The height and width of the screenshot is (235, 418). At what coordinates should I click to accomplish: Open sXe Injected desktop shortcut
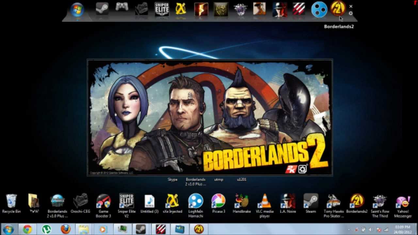pyautogui.click(x=172, y=204)
